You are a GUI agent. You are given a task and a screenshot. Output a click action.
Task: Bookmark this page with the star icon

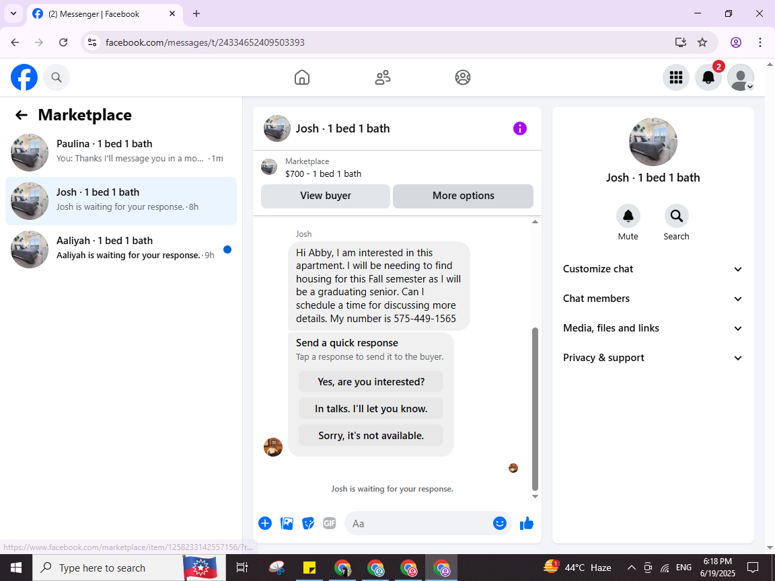[x=702, y=42]
